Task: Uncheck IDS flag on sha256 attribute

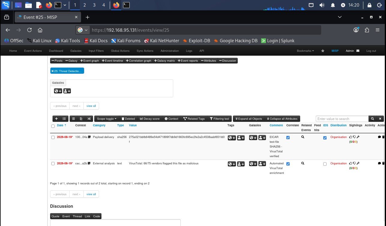Action: (325, 138)
